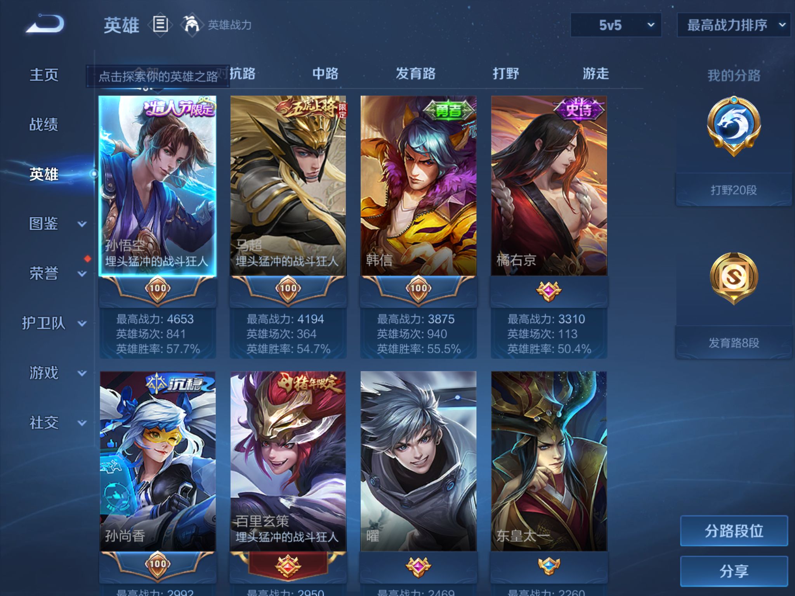The image size is (795, 596).
Task: Click the 分路段位 button
Action: pyautogui.click(x=734, y=531)
